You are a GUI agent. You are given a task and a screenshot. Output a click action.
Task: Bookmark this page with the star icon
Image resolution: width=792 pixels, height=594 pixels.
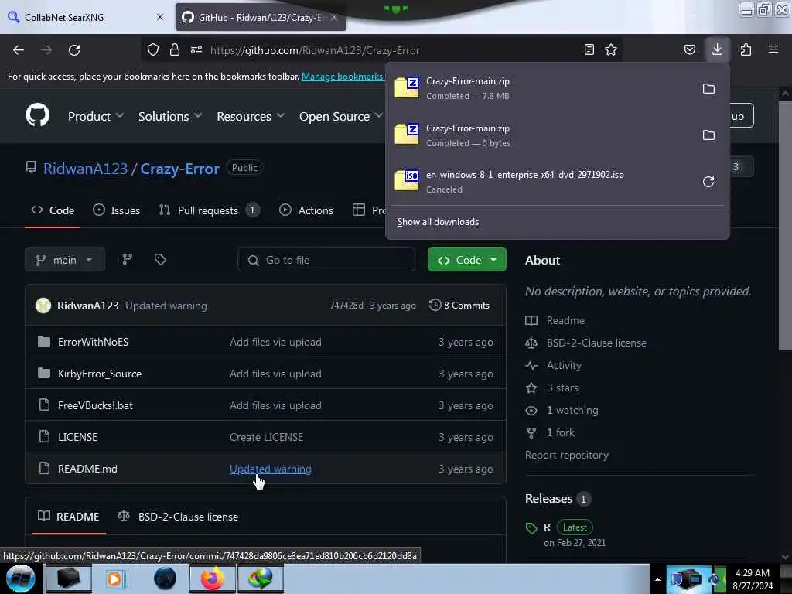pos(611,49)
